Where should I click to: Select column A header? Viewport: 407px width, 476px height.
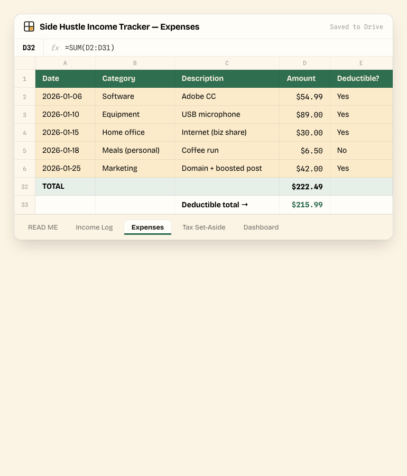65,63
